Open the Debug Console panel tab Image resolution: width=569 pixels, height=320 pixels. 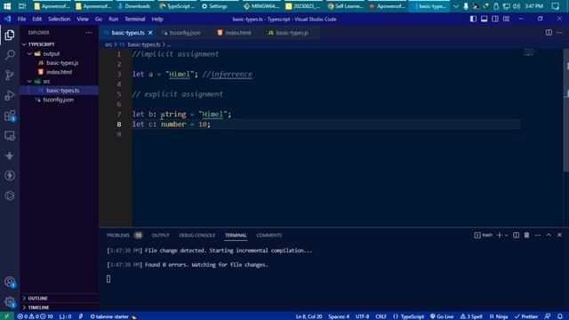[197, 235]
